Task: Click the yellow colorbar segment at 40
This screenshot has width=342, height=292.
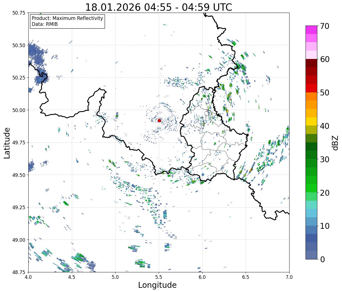Action: point(311,121)
